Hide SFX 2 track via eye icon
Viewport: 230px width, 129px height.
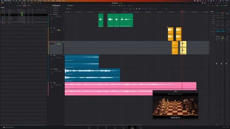tap(3, 15)
